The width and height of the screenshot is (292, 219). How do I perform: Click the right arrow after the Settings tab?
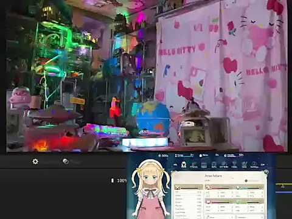tap(263, 165)
